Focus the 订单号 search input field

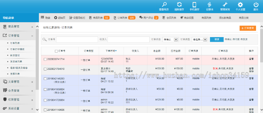click(x=77, y=40)
